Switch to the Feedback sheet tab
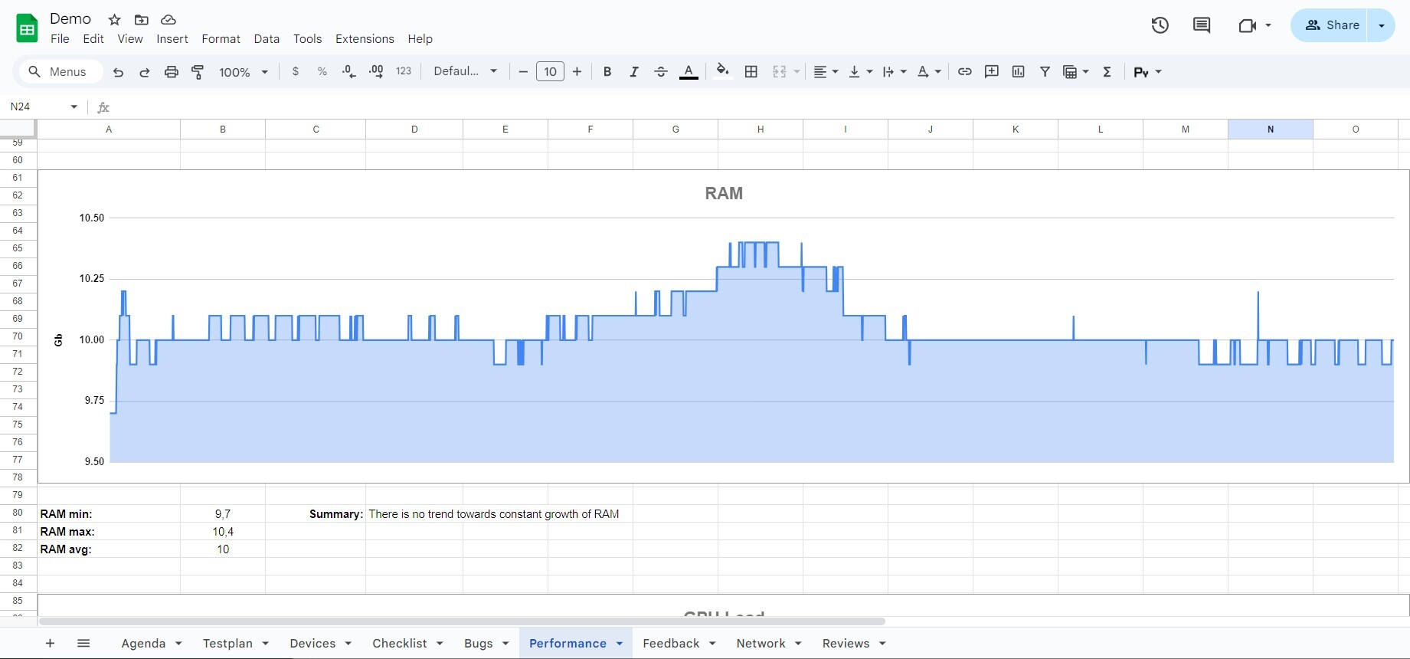 670,644
